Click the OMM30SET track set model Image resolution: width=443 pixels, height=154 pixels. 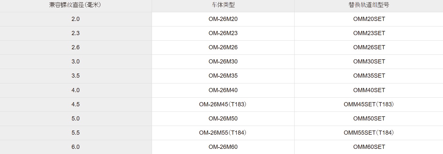[x=369, y=62]
